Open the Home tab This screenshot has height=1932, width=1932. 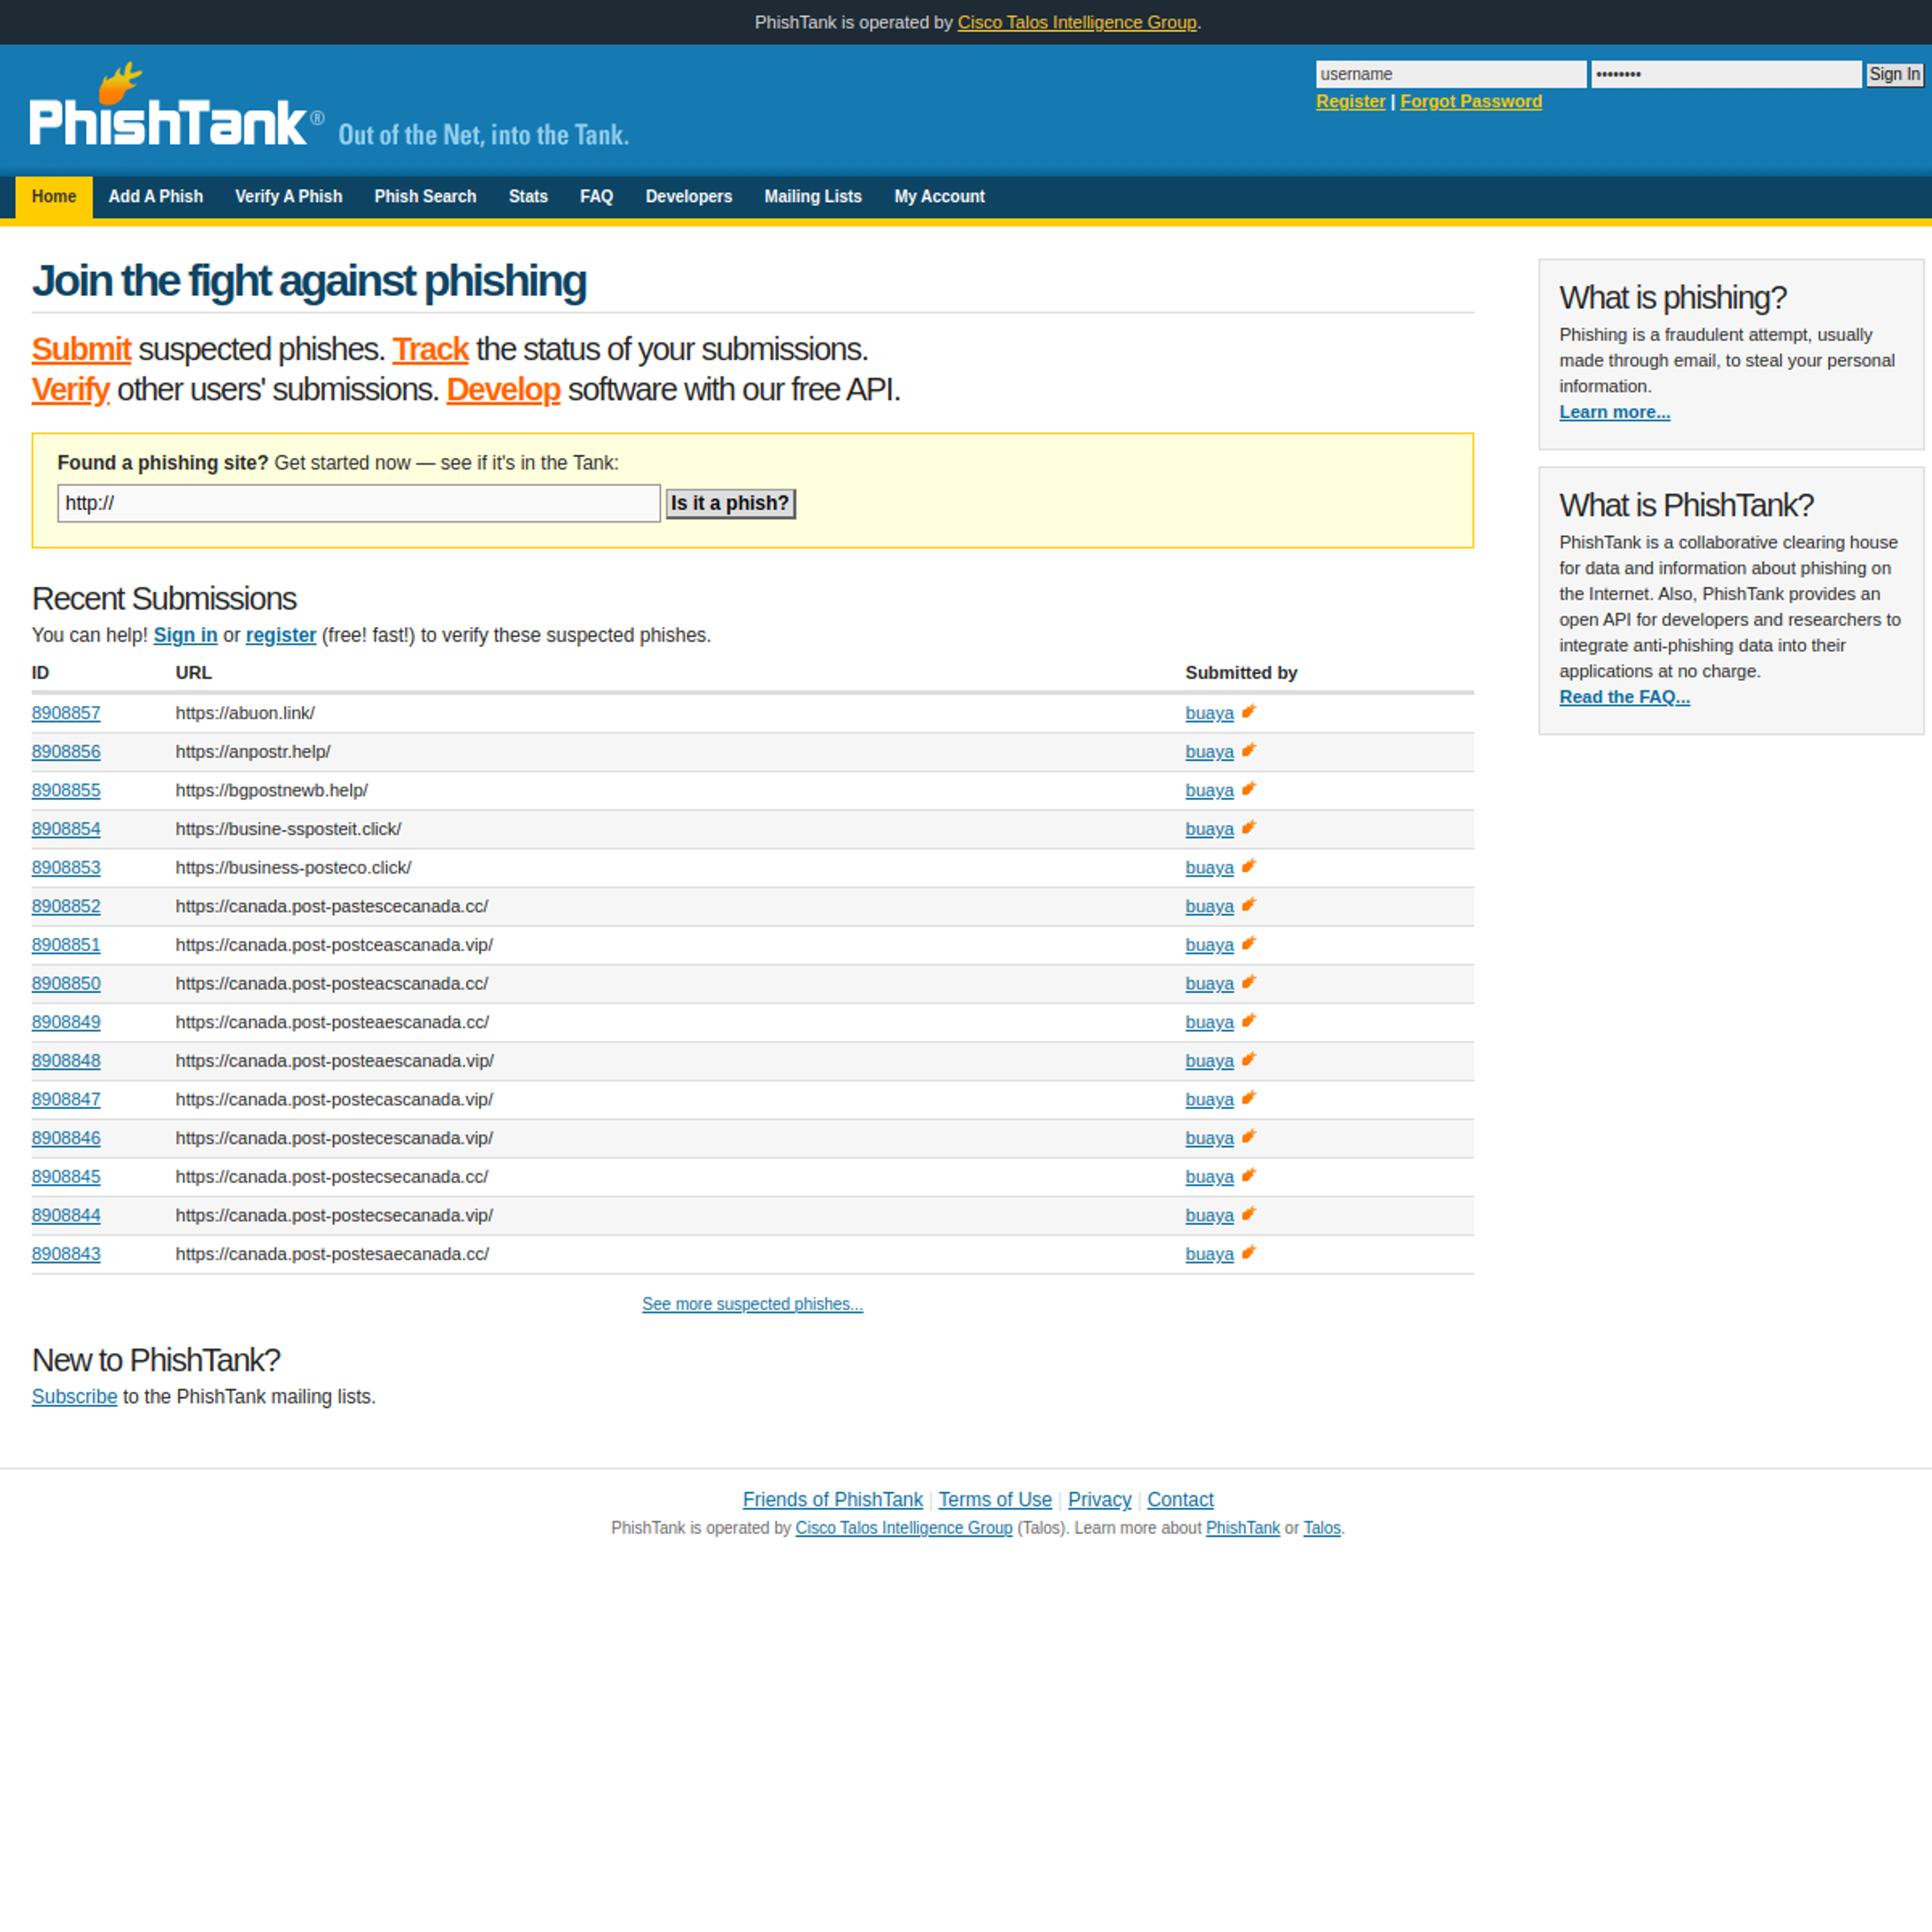point(54,197)
